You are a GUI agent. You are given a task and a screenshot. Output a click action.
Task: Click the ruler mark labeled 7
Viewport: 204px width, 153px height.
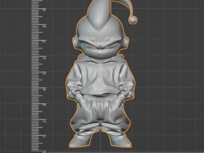45,42
